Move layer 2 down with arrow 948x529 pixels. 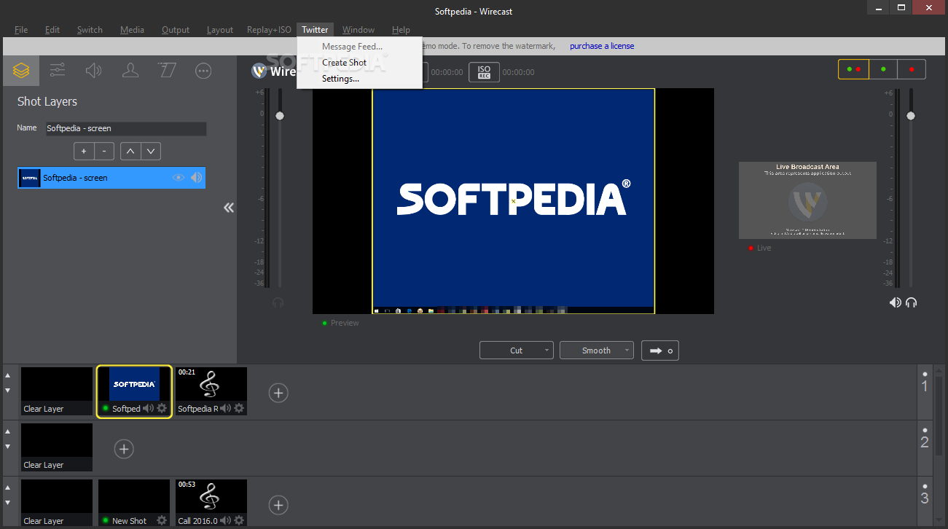point(8,447)
